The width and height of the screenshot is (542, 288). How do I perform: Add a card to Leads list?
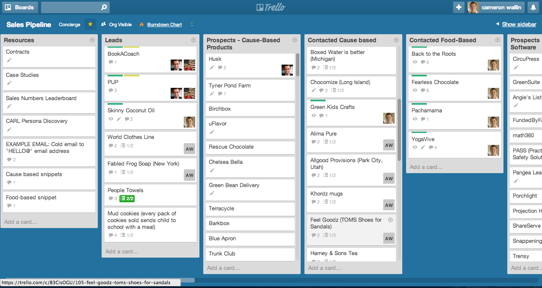point(122,251)
